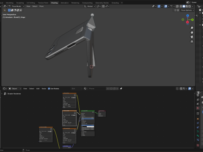Switch perspective/orthographic grid icon
The image size is (203, 152).
192,41
